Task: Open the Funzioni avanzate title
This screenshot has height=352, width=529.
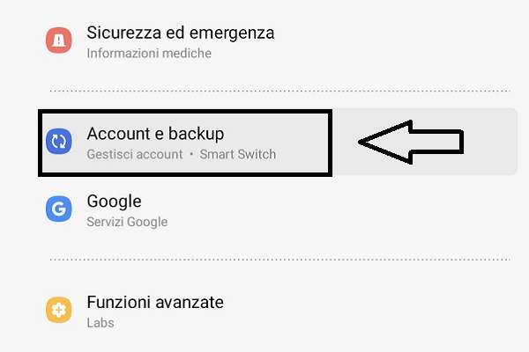Action: [155, 303]
